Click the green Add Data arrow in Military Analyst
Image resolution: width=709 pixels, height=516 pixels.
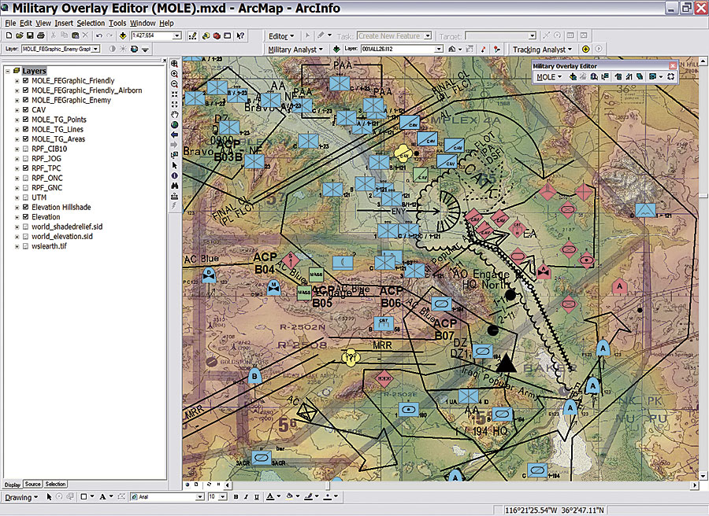click(x=336, y=50)
